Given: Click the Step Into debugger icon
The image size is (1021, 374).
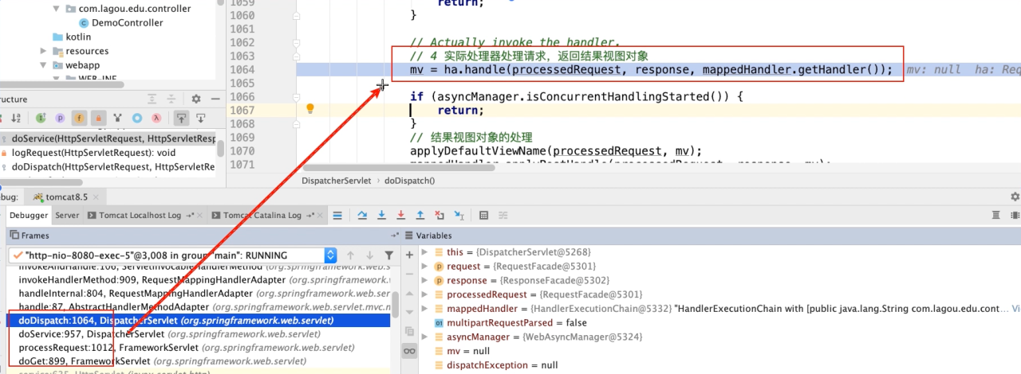Looking at the screenshot, I should [x=381, y=215].
